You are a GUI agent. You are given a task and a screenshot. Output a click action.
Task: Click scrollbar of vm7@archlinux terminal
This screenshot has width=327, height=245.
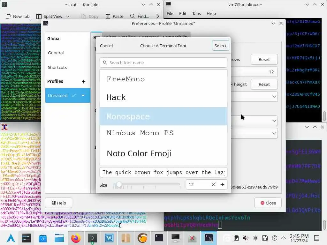coord(324,116)
